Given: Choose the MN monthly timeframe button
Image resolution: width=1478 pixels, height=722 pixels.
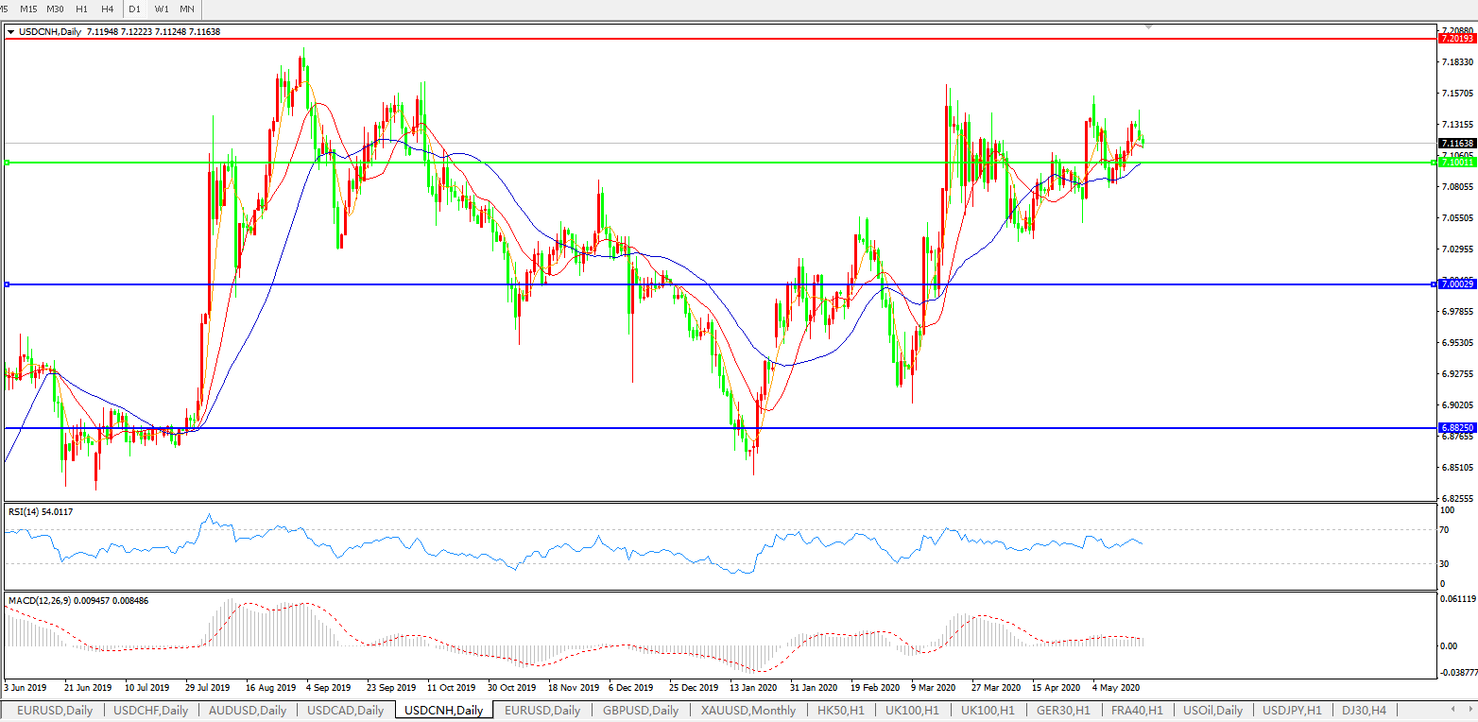Looking at the screenshot, I should point(187,9).
